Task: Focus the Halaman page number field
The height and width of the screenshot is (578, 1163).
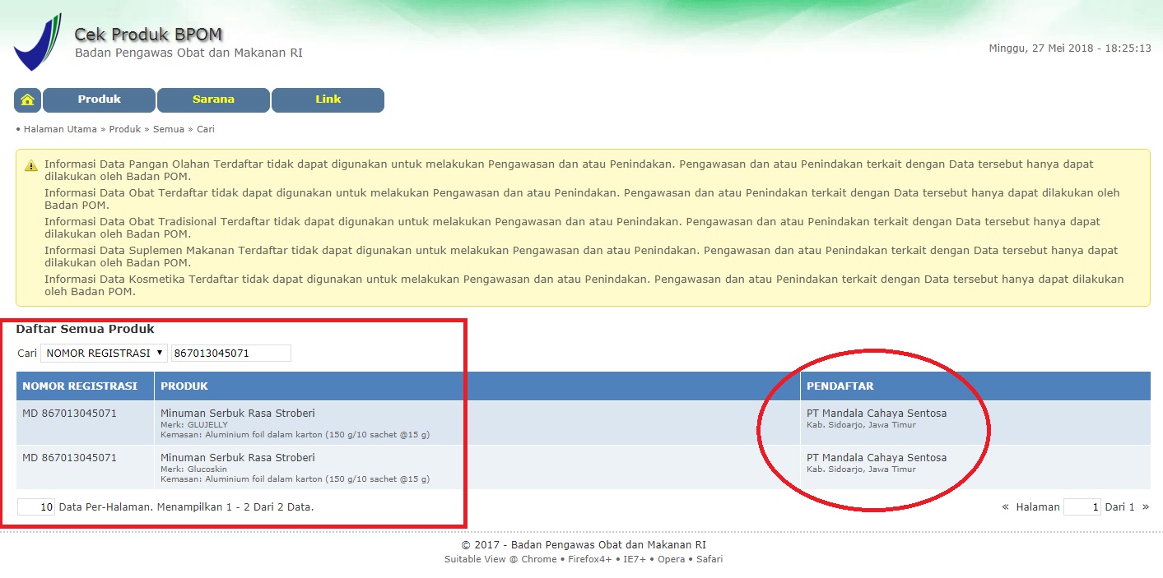Action: [1082, 506]
